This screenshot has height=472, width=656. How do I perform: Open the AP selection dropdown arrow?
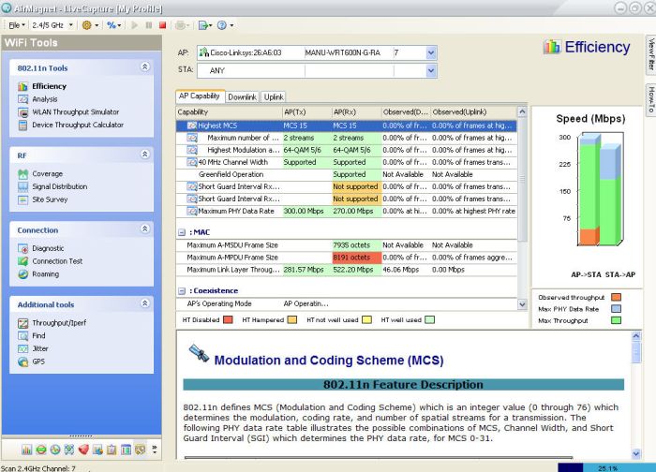pyautogui.click(x=431, y=53)
